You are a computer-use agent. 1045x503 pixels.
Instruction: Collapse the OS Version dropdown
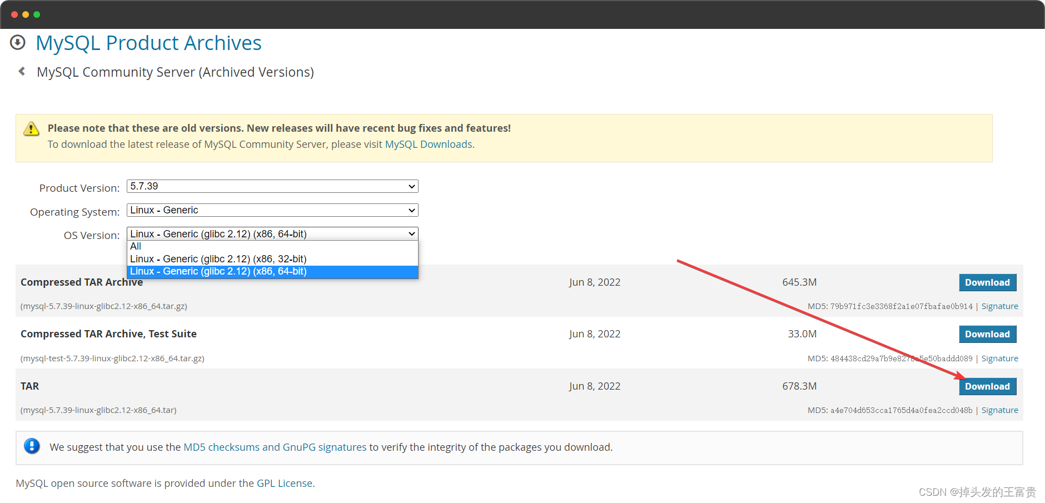(272, 233)
